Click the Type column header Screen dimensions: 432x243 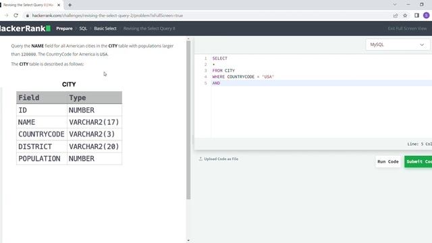tap(94, 97)
